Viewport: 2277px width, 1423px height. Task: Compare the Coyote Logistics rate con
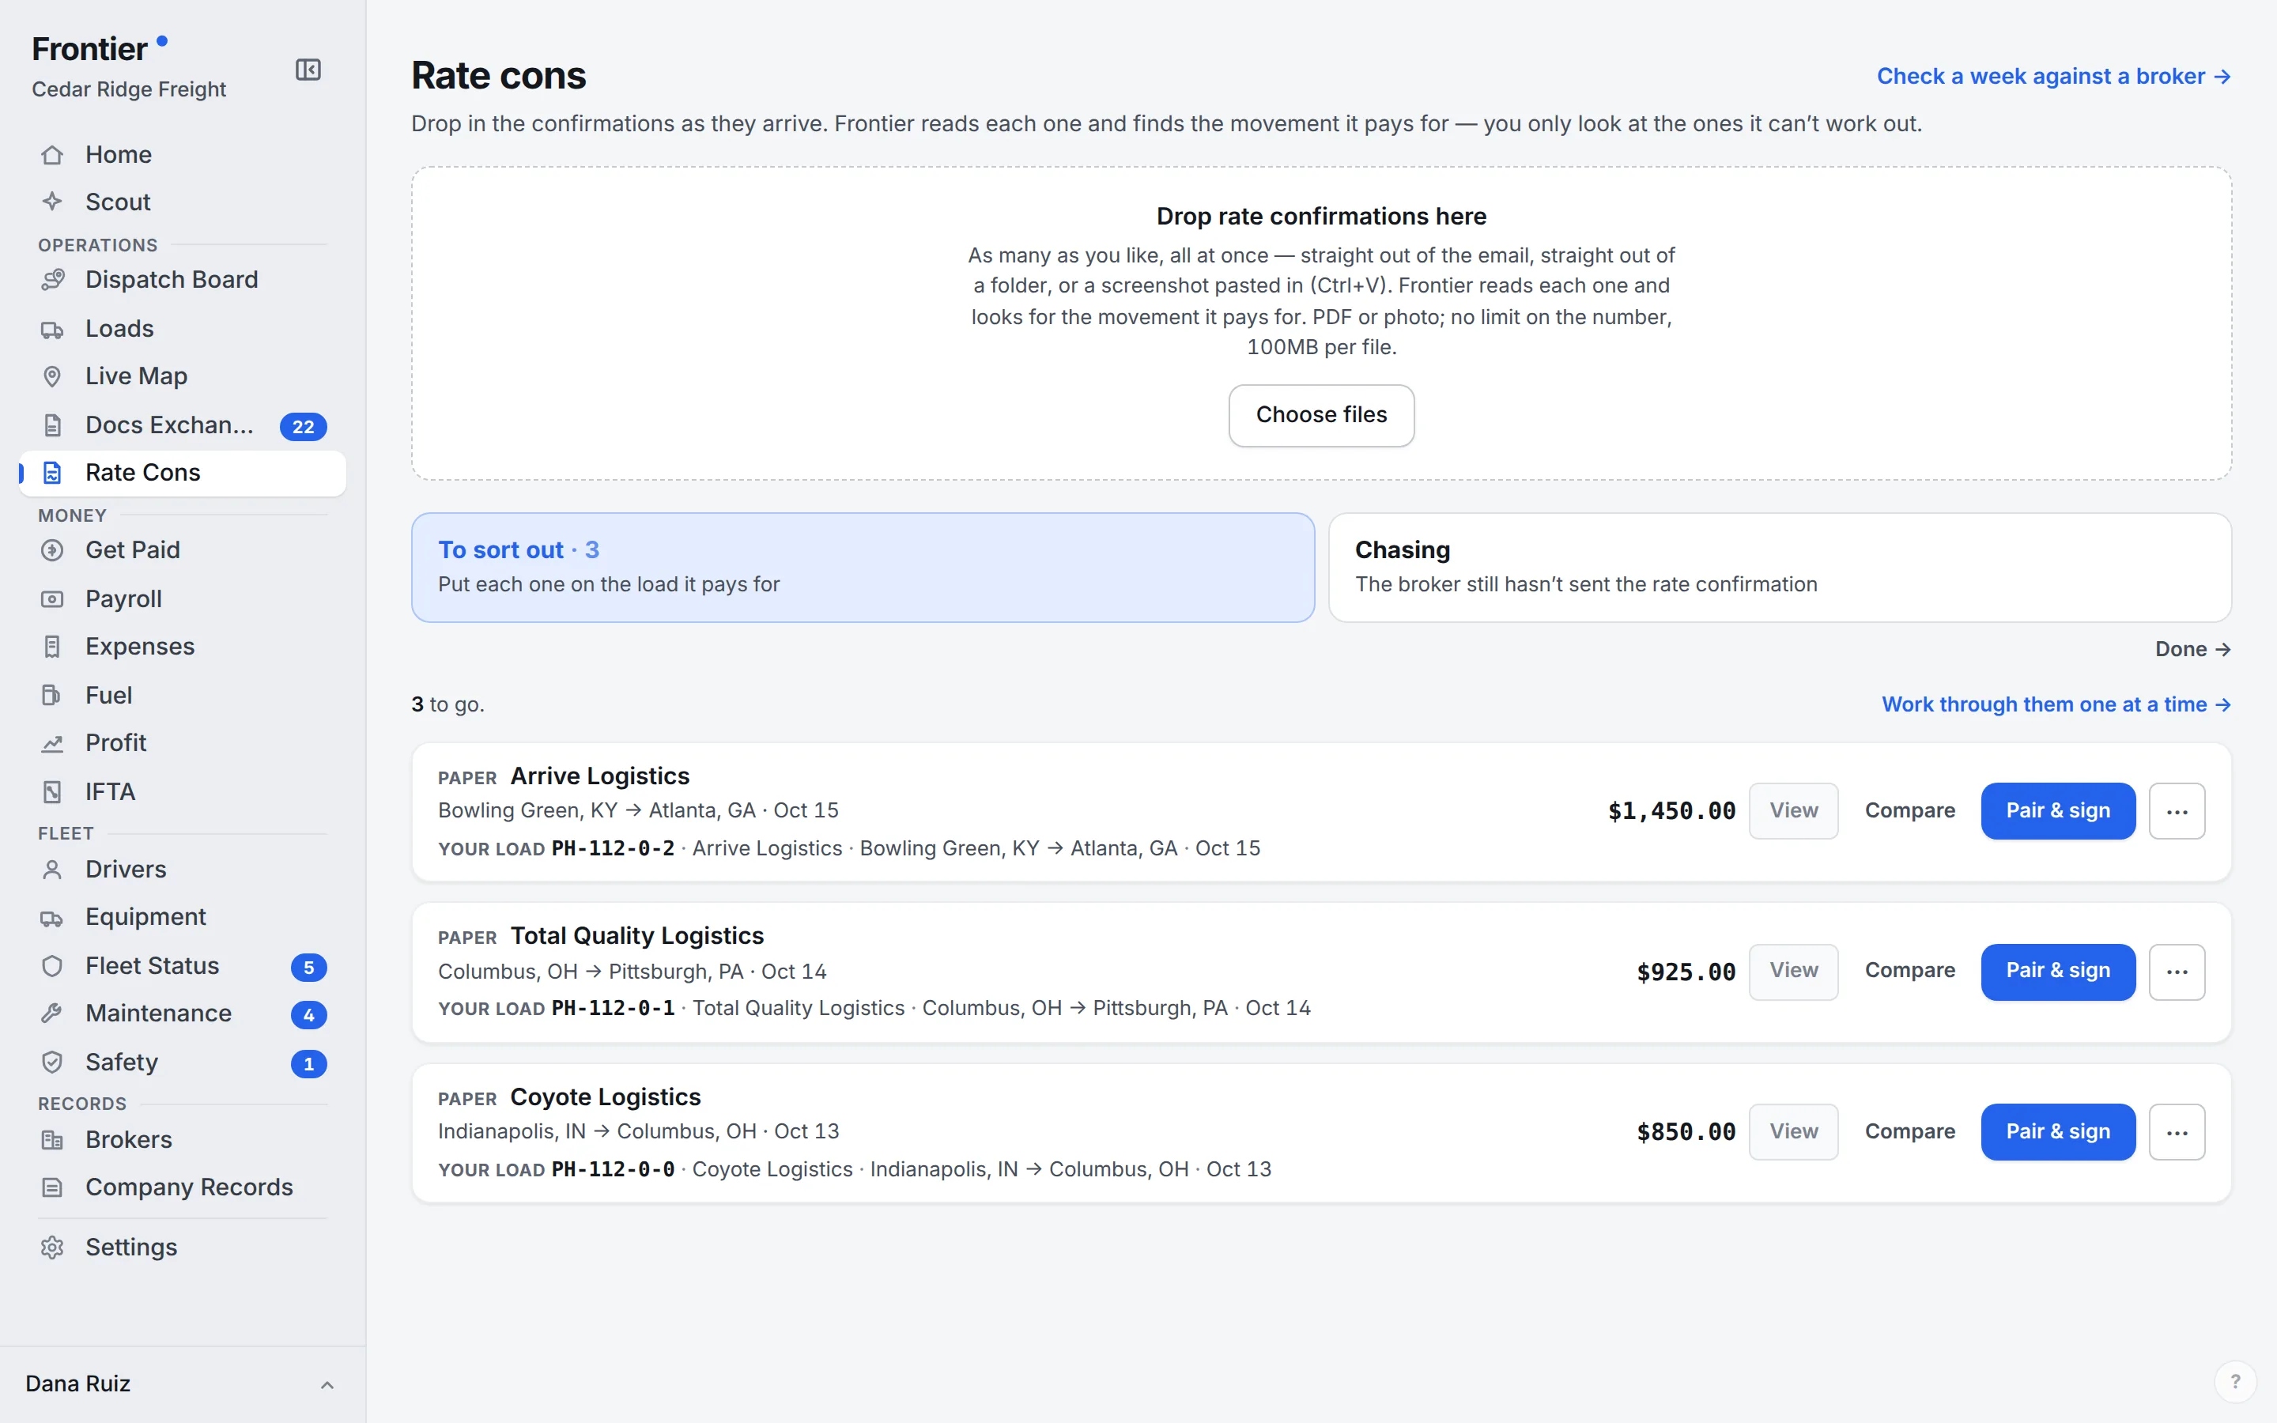pos(1909,1131)
